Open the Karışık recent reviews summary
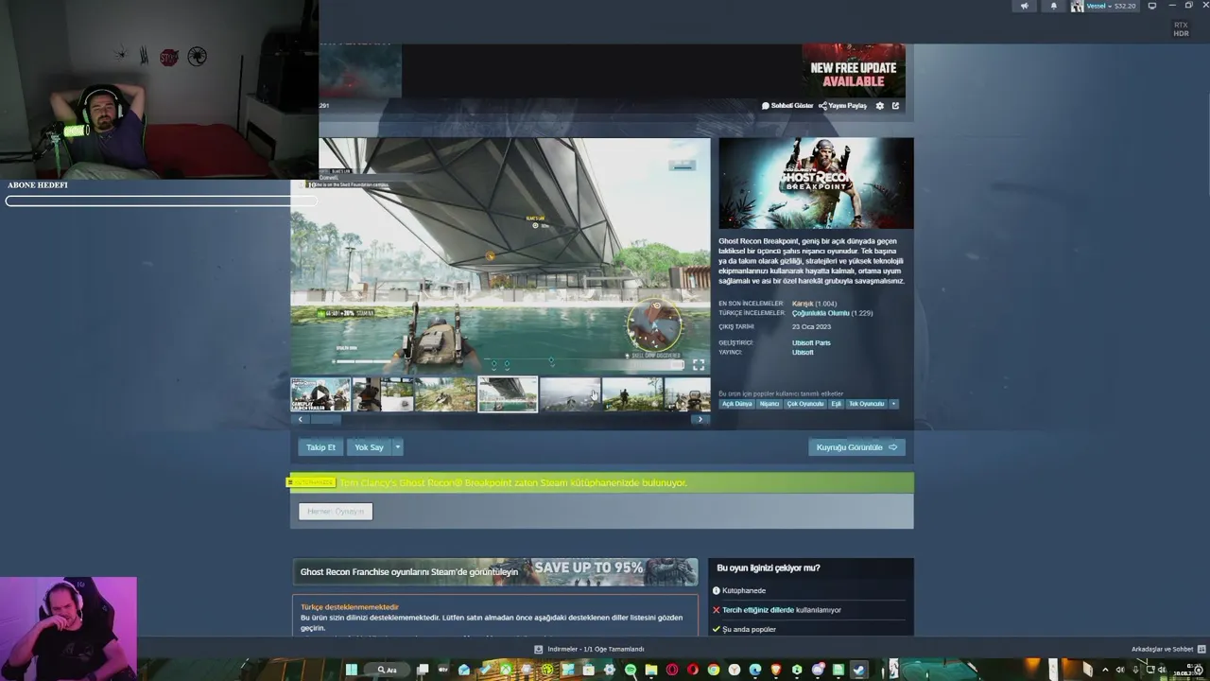This screenshot has width=1210, height=681. pos(803,304)
